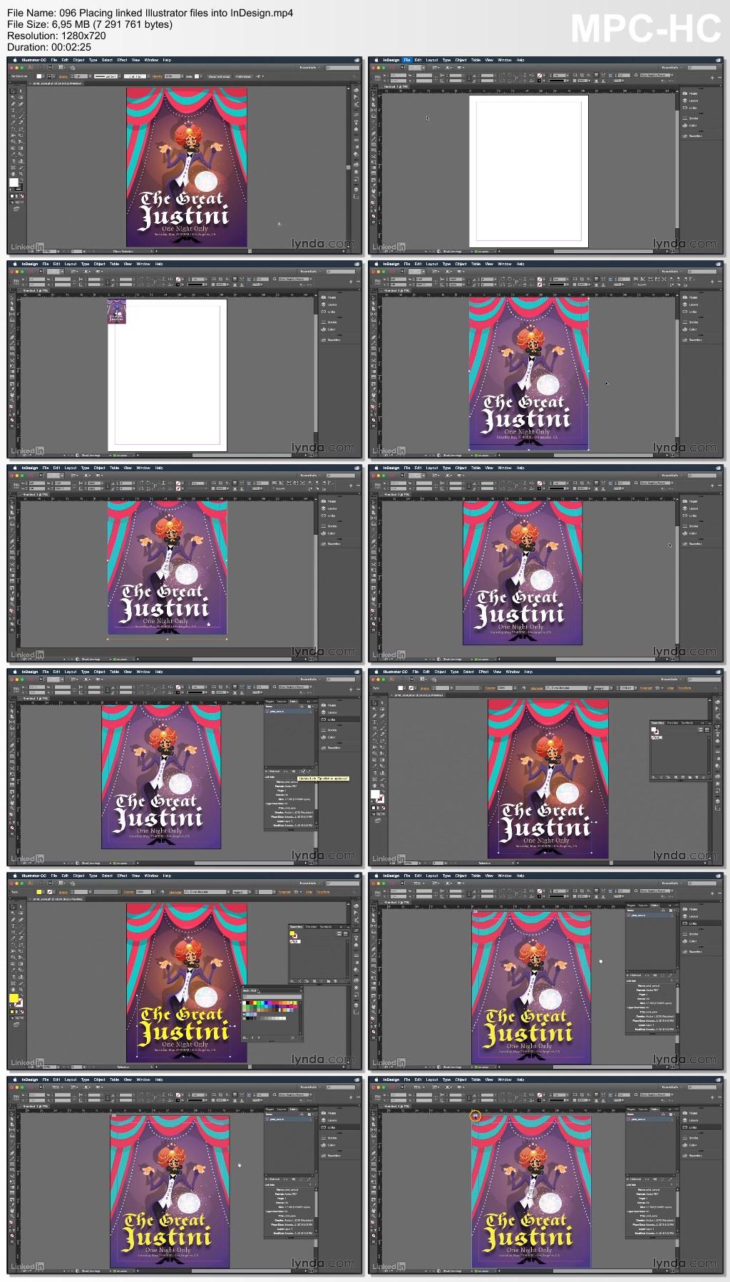
Task: Click Align link in yellow-title Illustrator control bar
Action: pos(309,892)
